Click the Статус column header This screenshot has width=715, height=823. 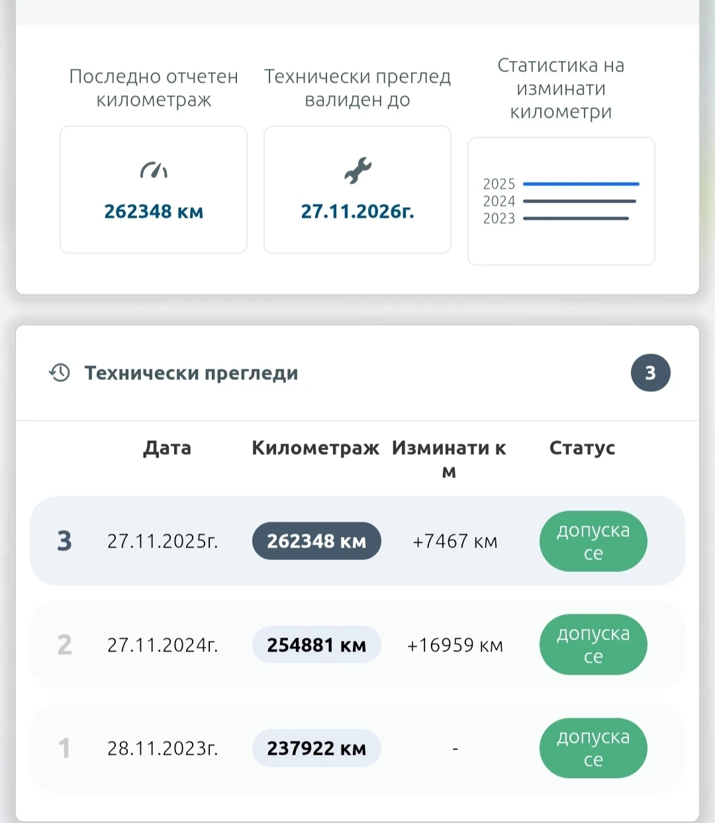(x=582, y=448)
